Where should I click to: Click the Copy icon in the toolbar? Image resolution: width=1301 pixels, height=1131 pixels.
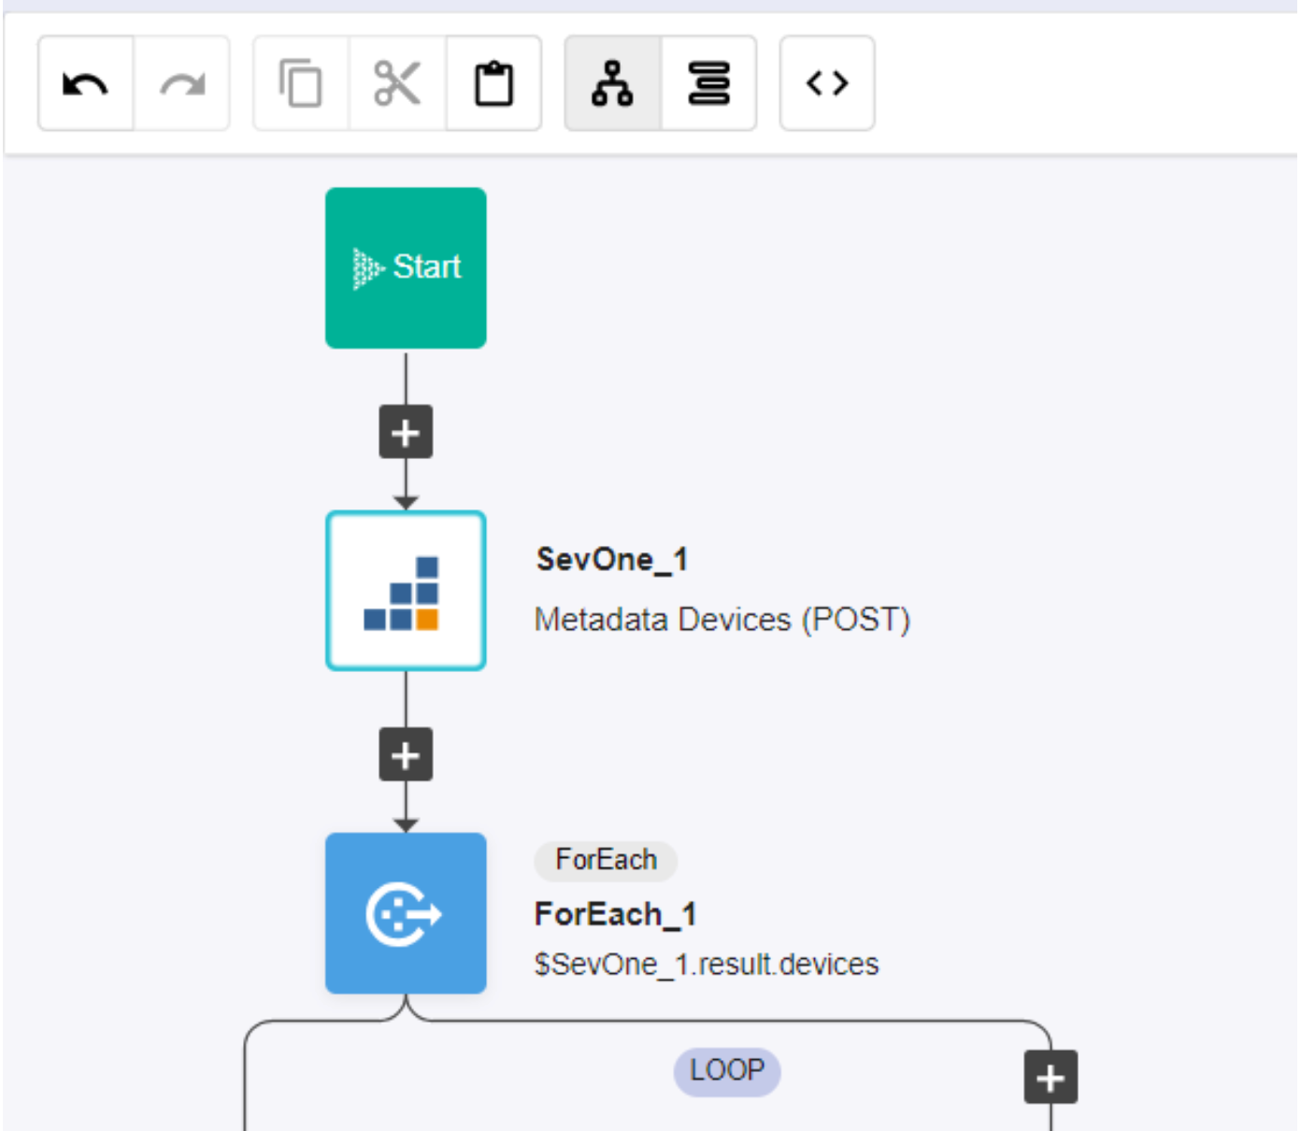tap(301, 84)
